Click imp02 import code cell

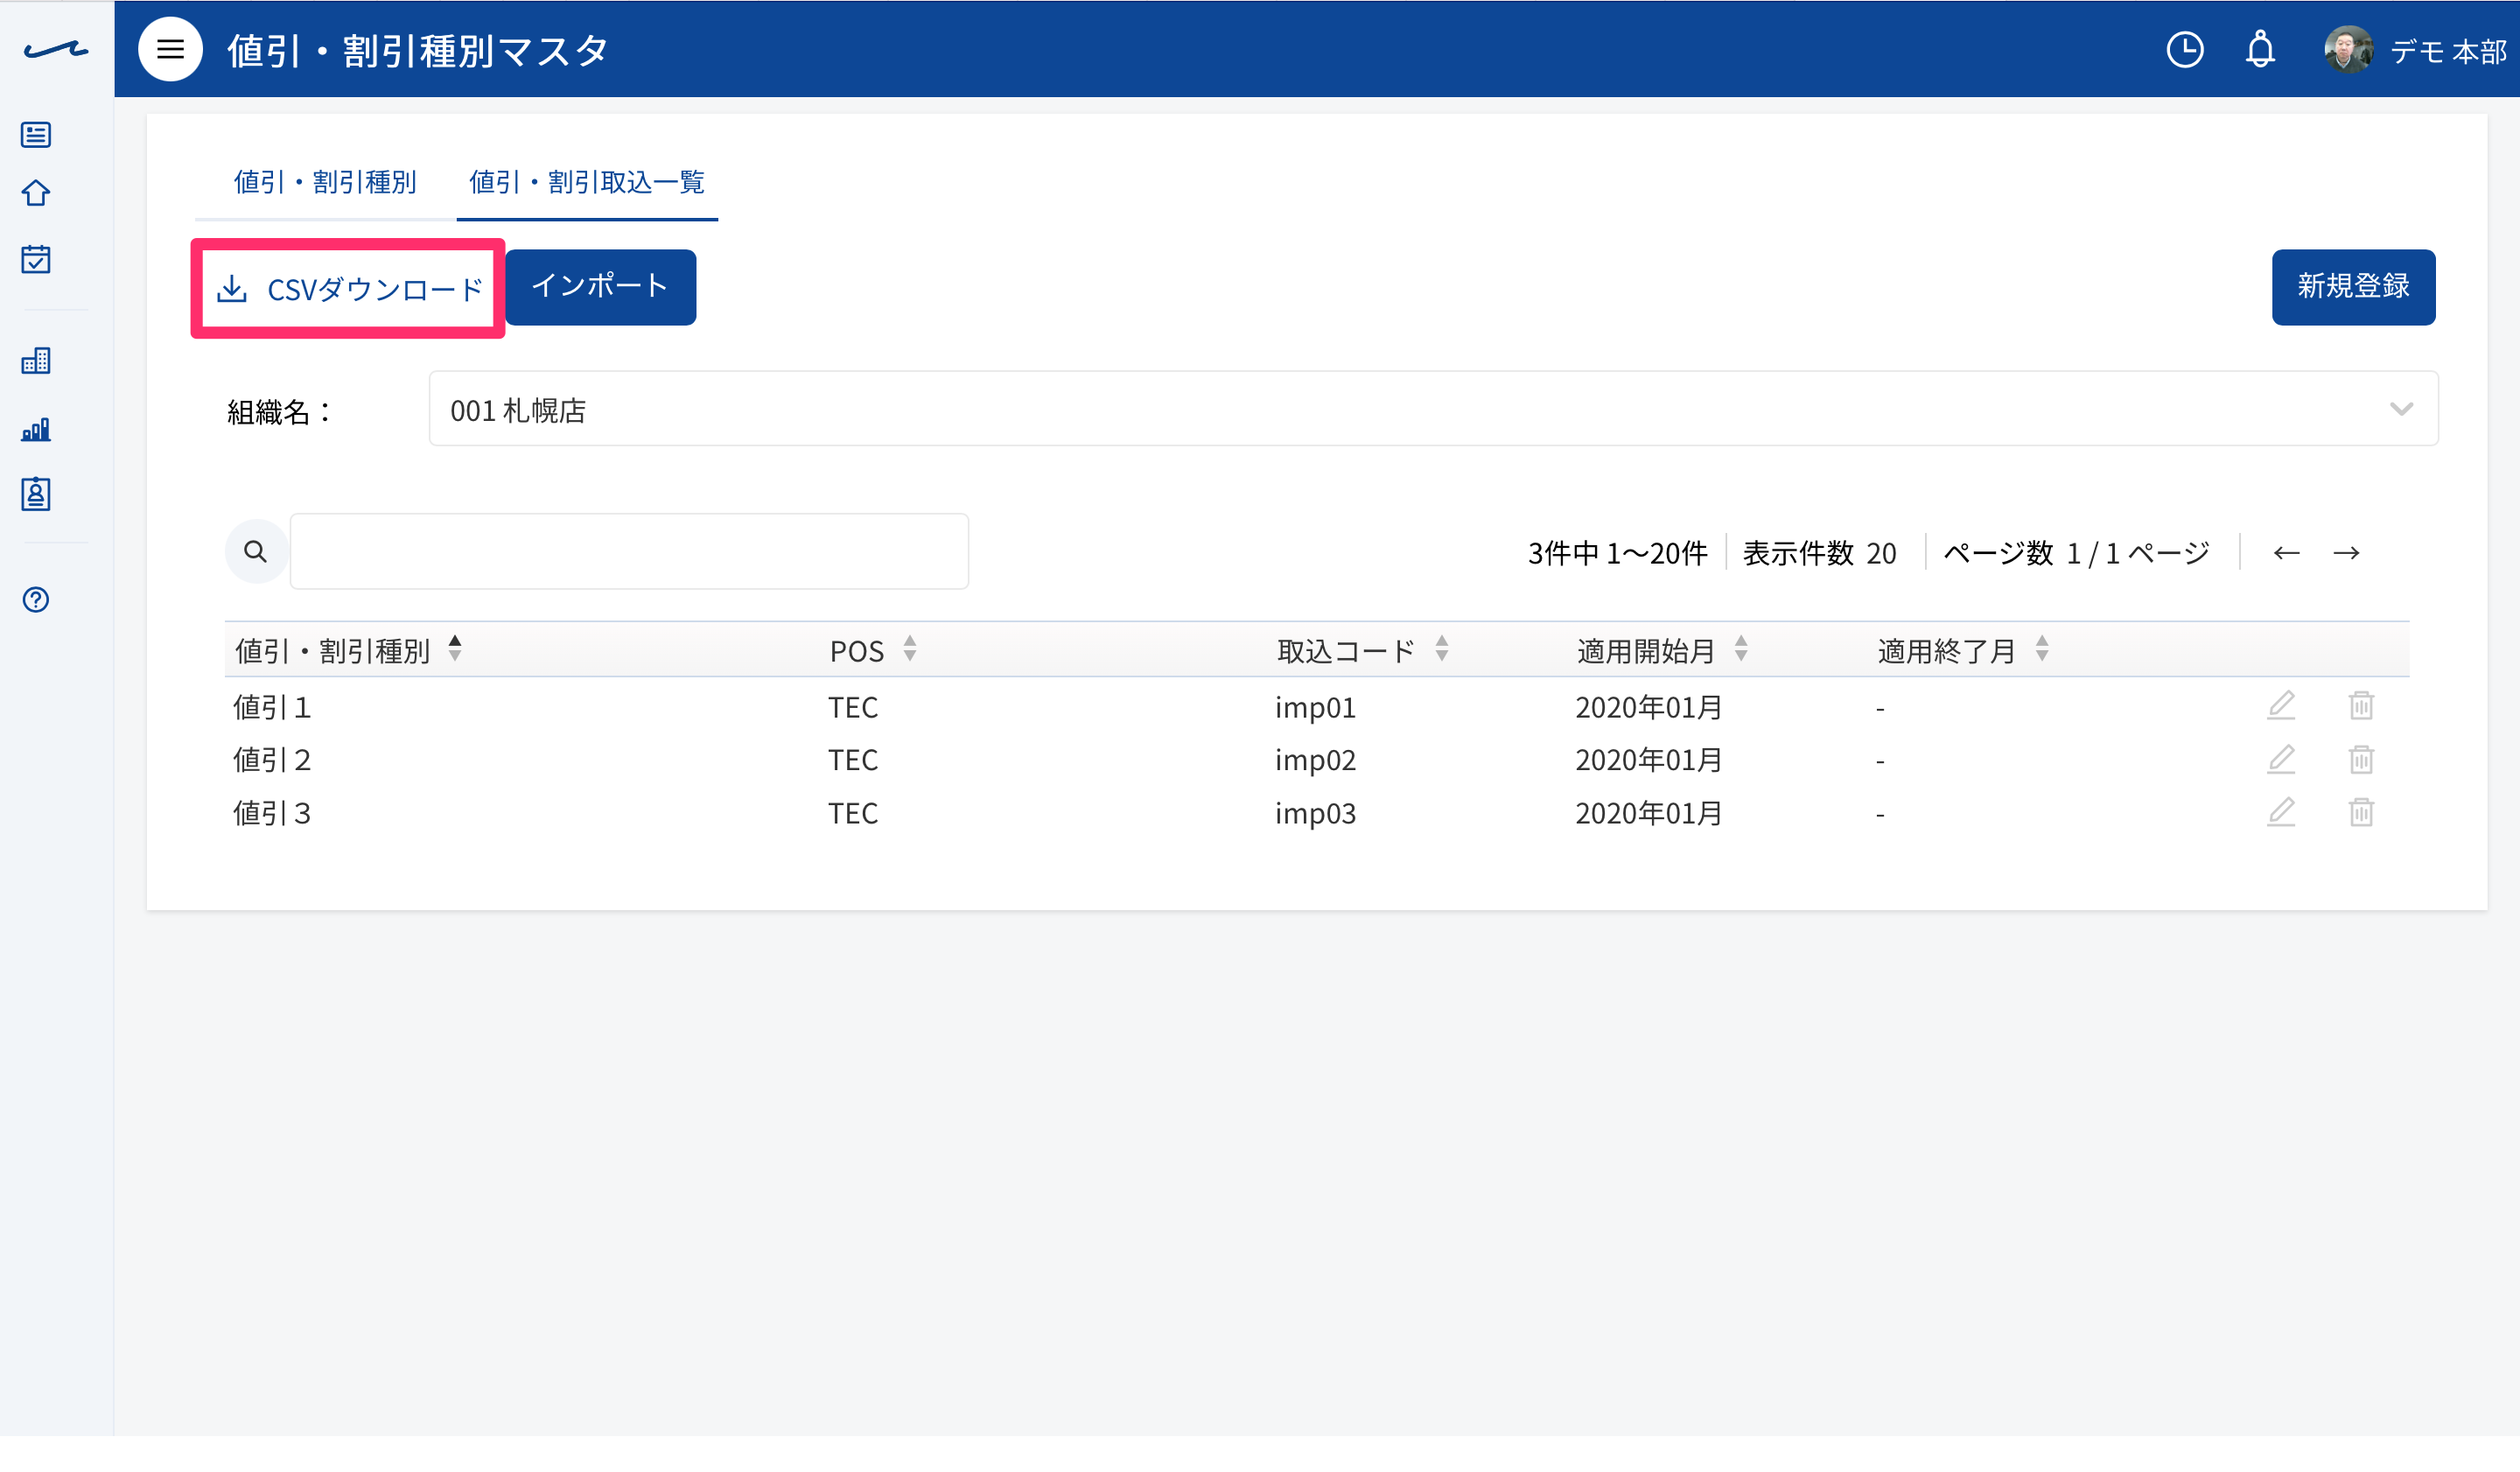[x=1315, y=761]
